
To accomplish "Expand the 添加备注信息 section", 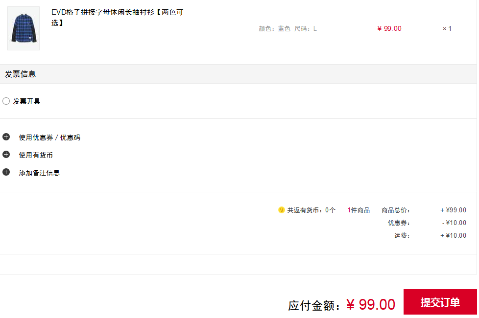I will pyautogui.click(x=39, y=173).
